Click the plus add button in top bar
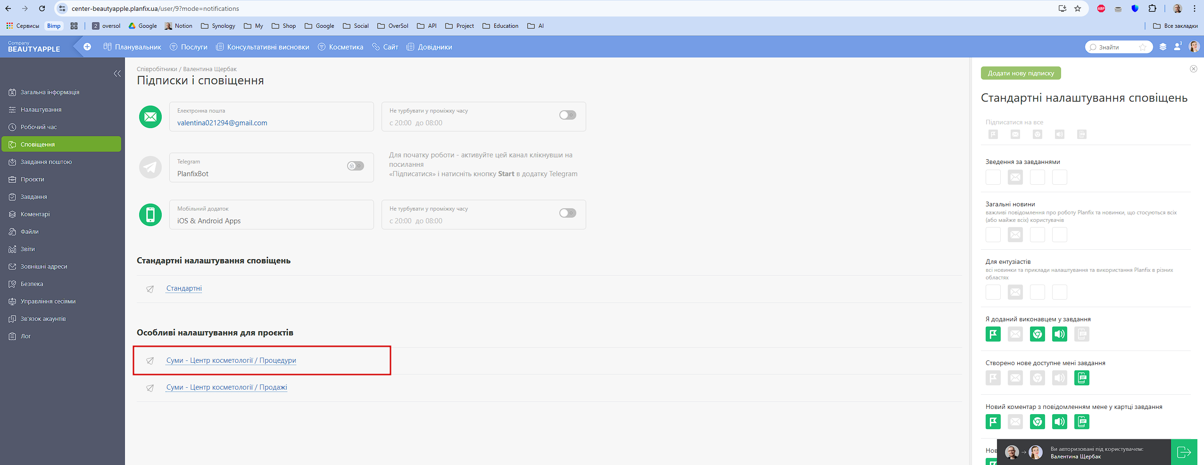1204x465 pixels. pyautogui.click(x=87, y=47)
